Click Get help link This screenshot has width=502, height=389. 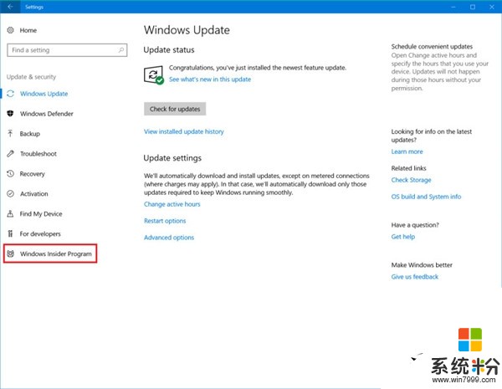403,237
